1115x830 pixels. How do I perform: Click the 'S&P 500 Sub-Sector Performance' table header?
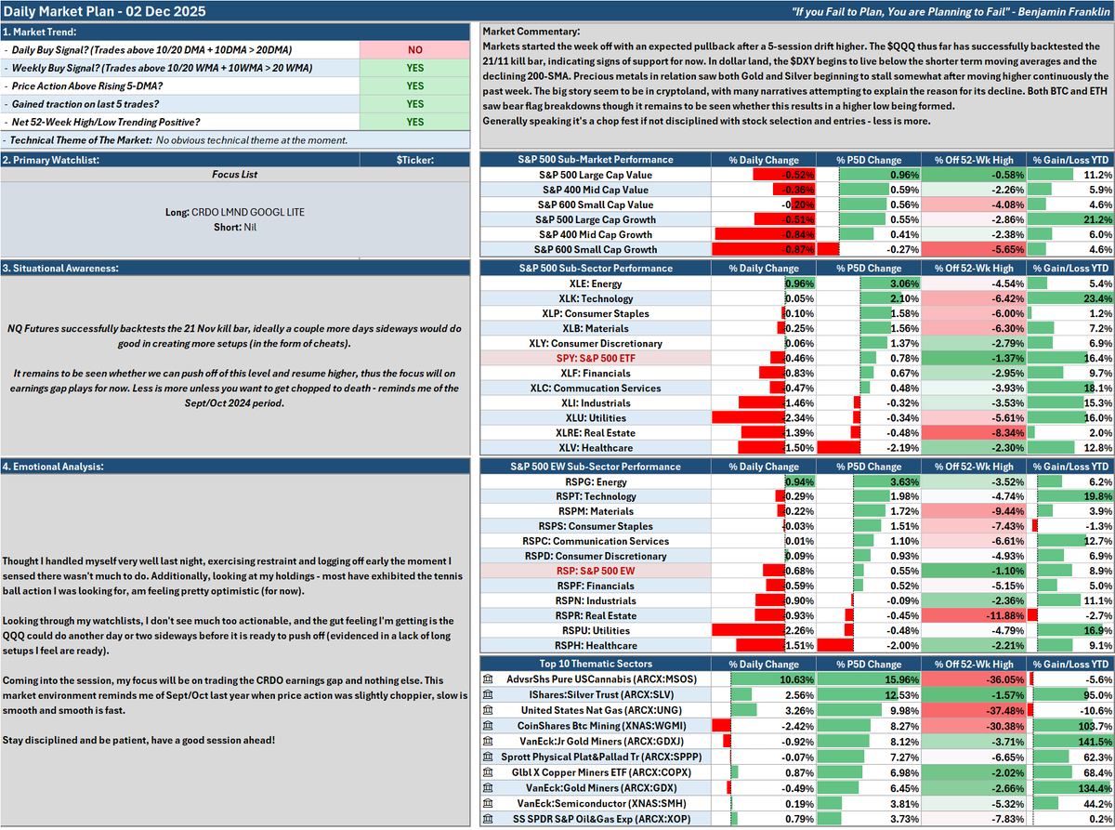click(x=596, y=268)
